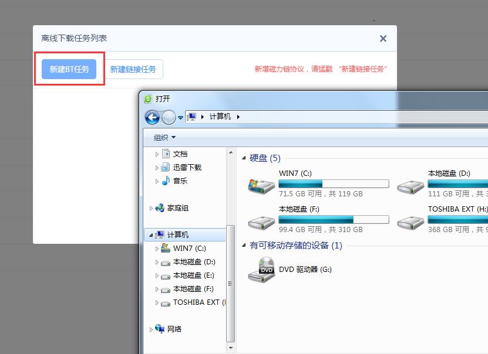488x354 pixels.
Task: Collapse the 有可移动存储的设备 (1) group
Action: 244,246
